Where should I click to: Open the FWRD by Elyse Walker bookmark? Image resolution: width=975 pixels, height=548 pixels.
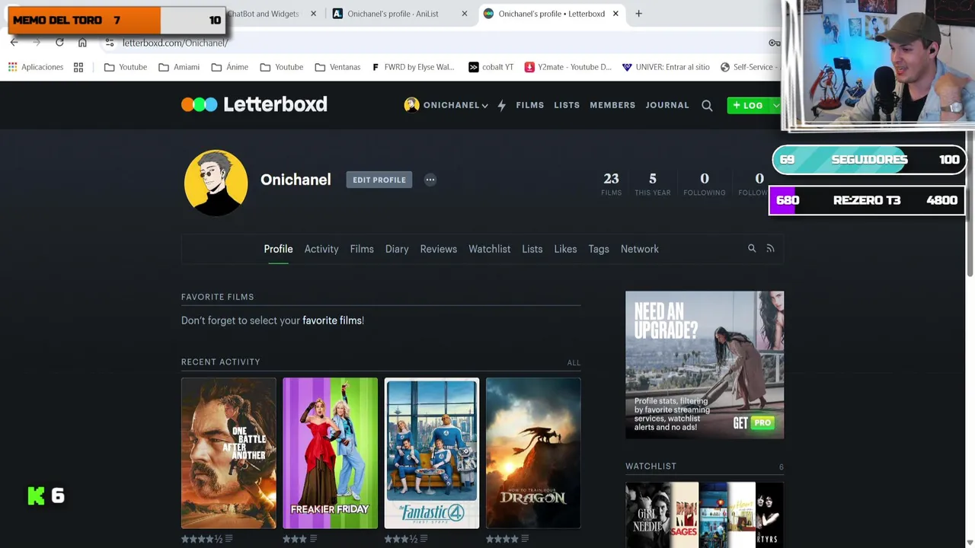[x=413, y=67]
